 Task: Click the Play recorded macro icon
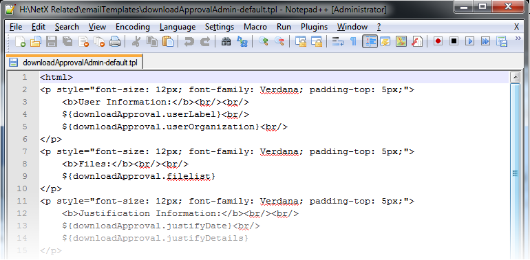pos(470,41)
